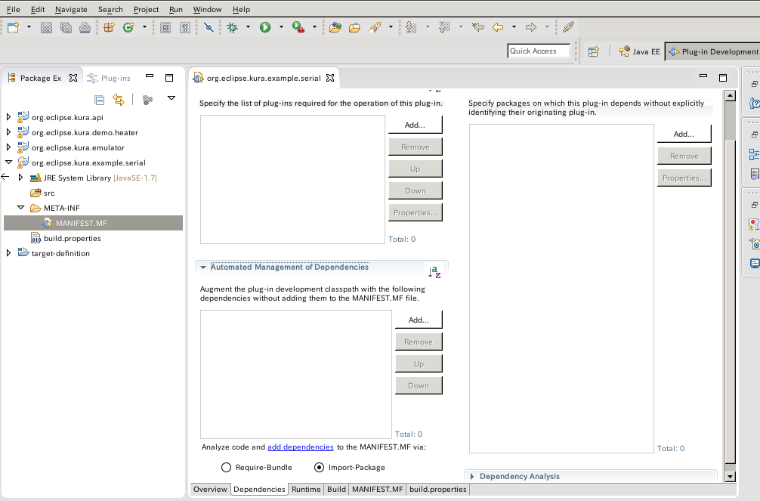
Task: Close the org.eclipse.kura.example.serial editor tab
Action: point(330,78)
